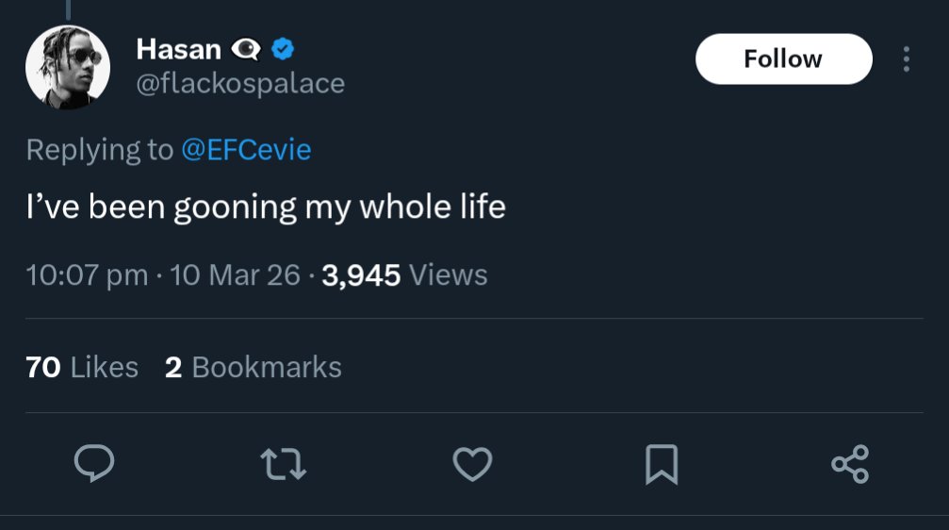Click the 10:07 pm timestamp

[x=87, y=275]
